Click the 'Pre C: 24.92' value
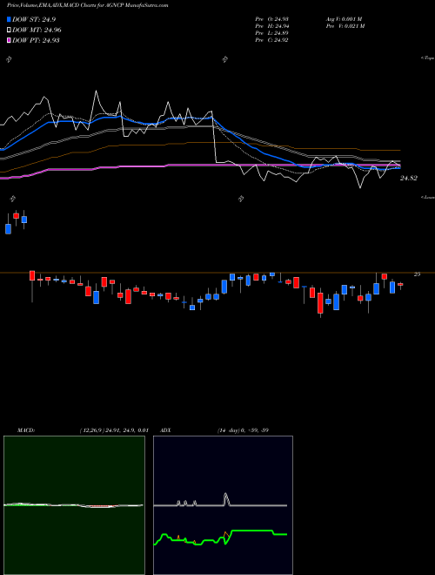The width and height of the screenshot is (435, 575). click(x=271, y=40)
